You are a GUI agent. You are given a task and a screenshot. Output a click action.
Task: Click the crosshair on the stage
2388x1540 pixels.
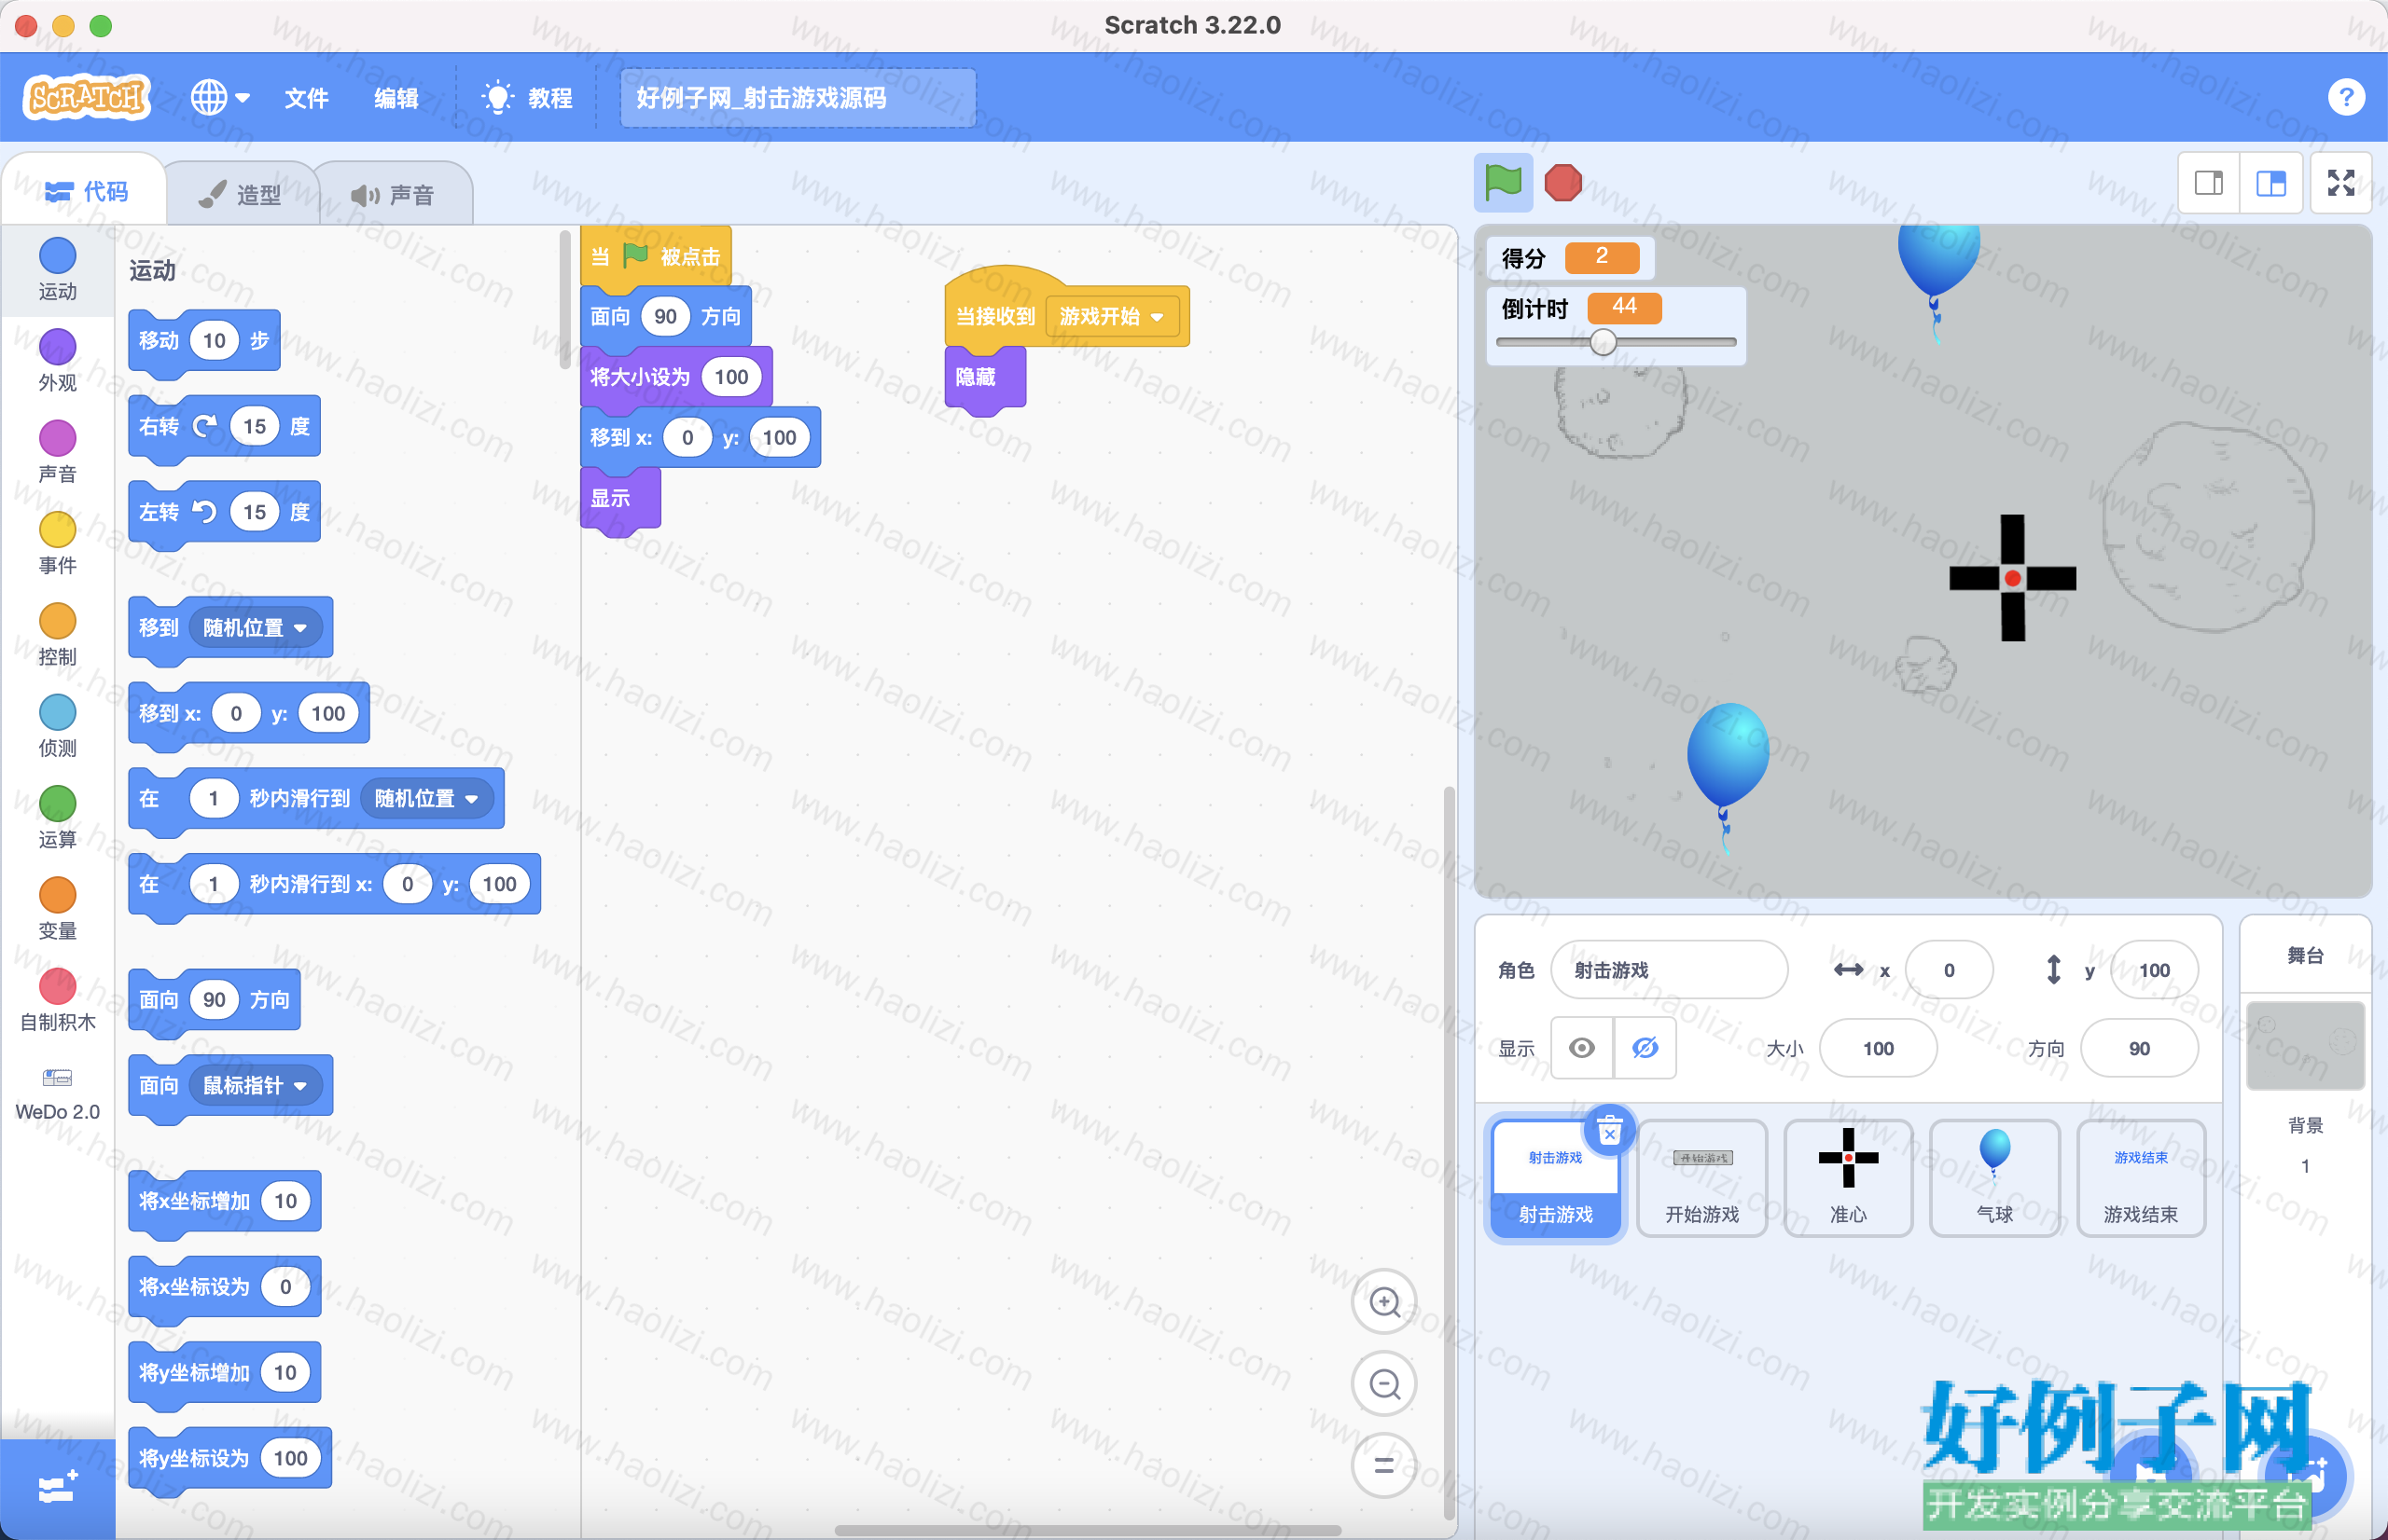(x=2012, y=578)
